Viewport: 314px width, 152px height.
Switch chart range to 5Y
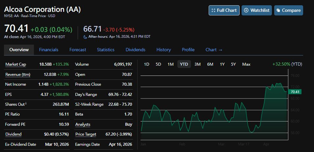[x=233, y=64]
